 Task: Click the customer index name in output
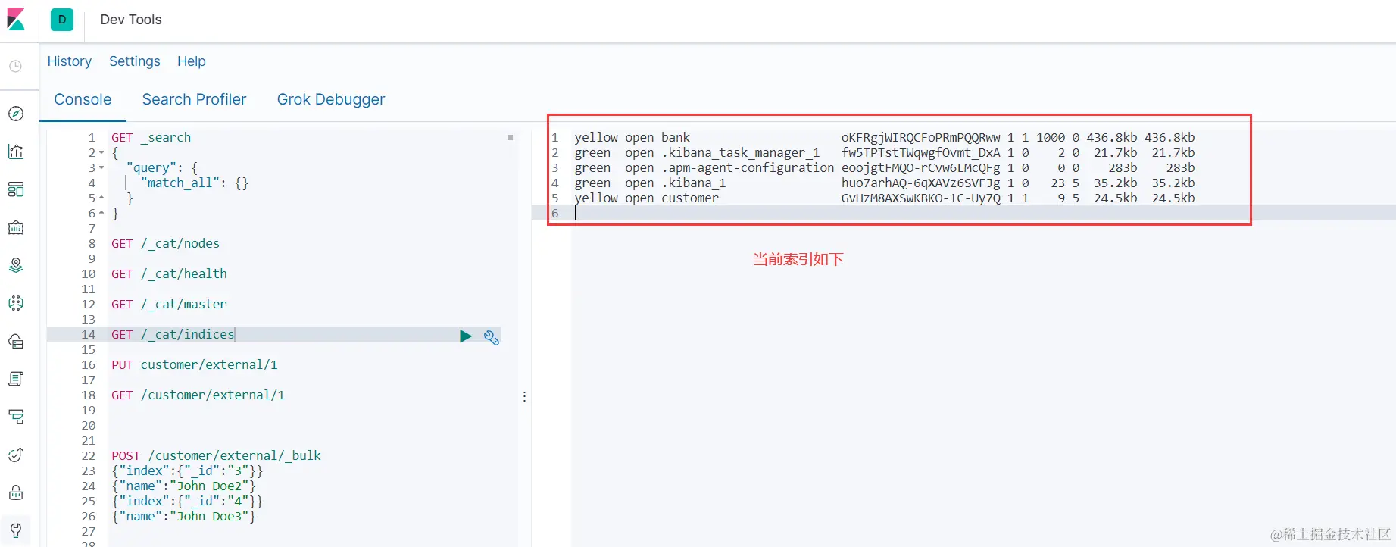click(x=690, y=198)
